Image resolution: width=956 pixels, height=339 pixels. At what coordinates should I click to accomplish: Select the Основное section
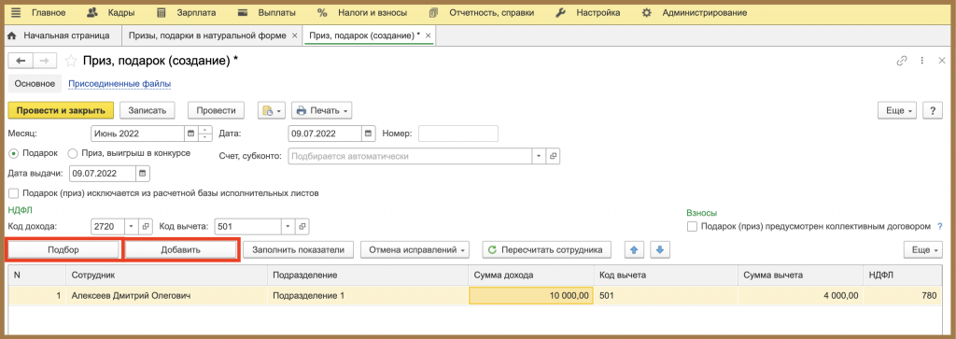tap(35, 83)
